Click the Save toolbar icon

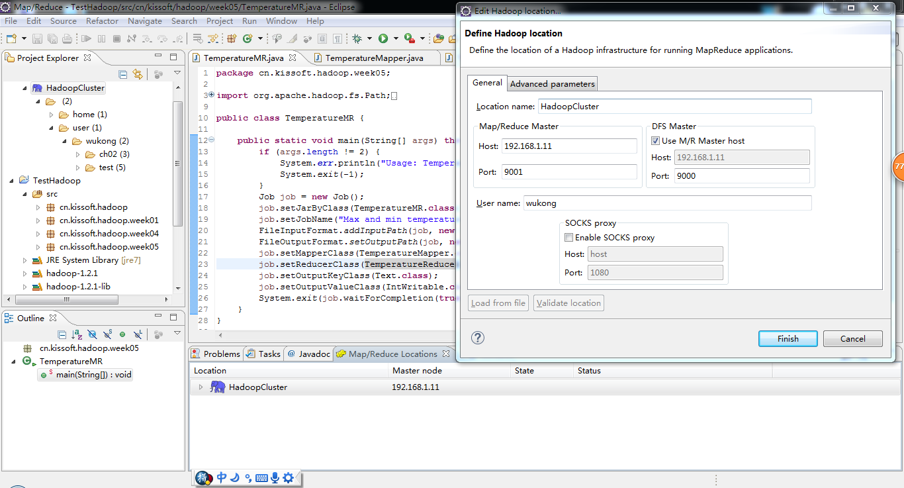[x=38, y=38]
